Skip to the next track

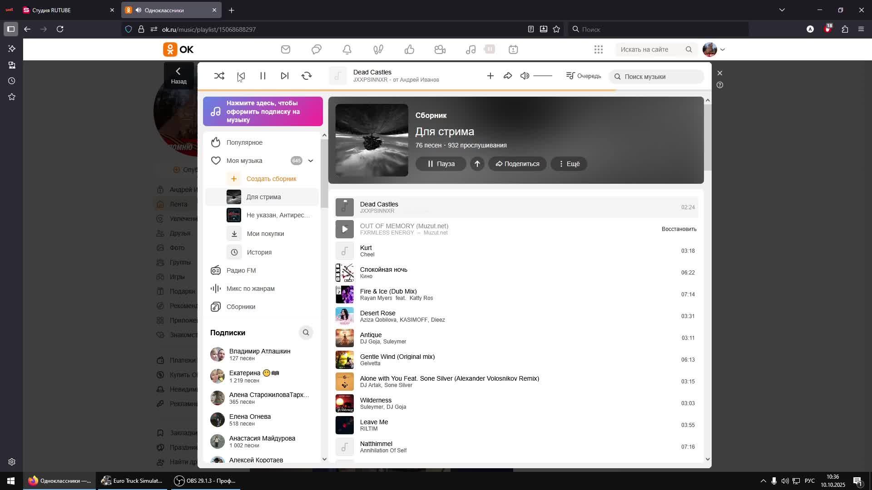pos(285,76)
